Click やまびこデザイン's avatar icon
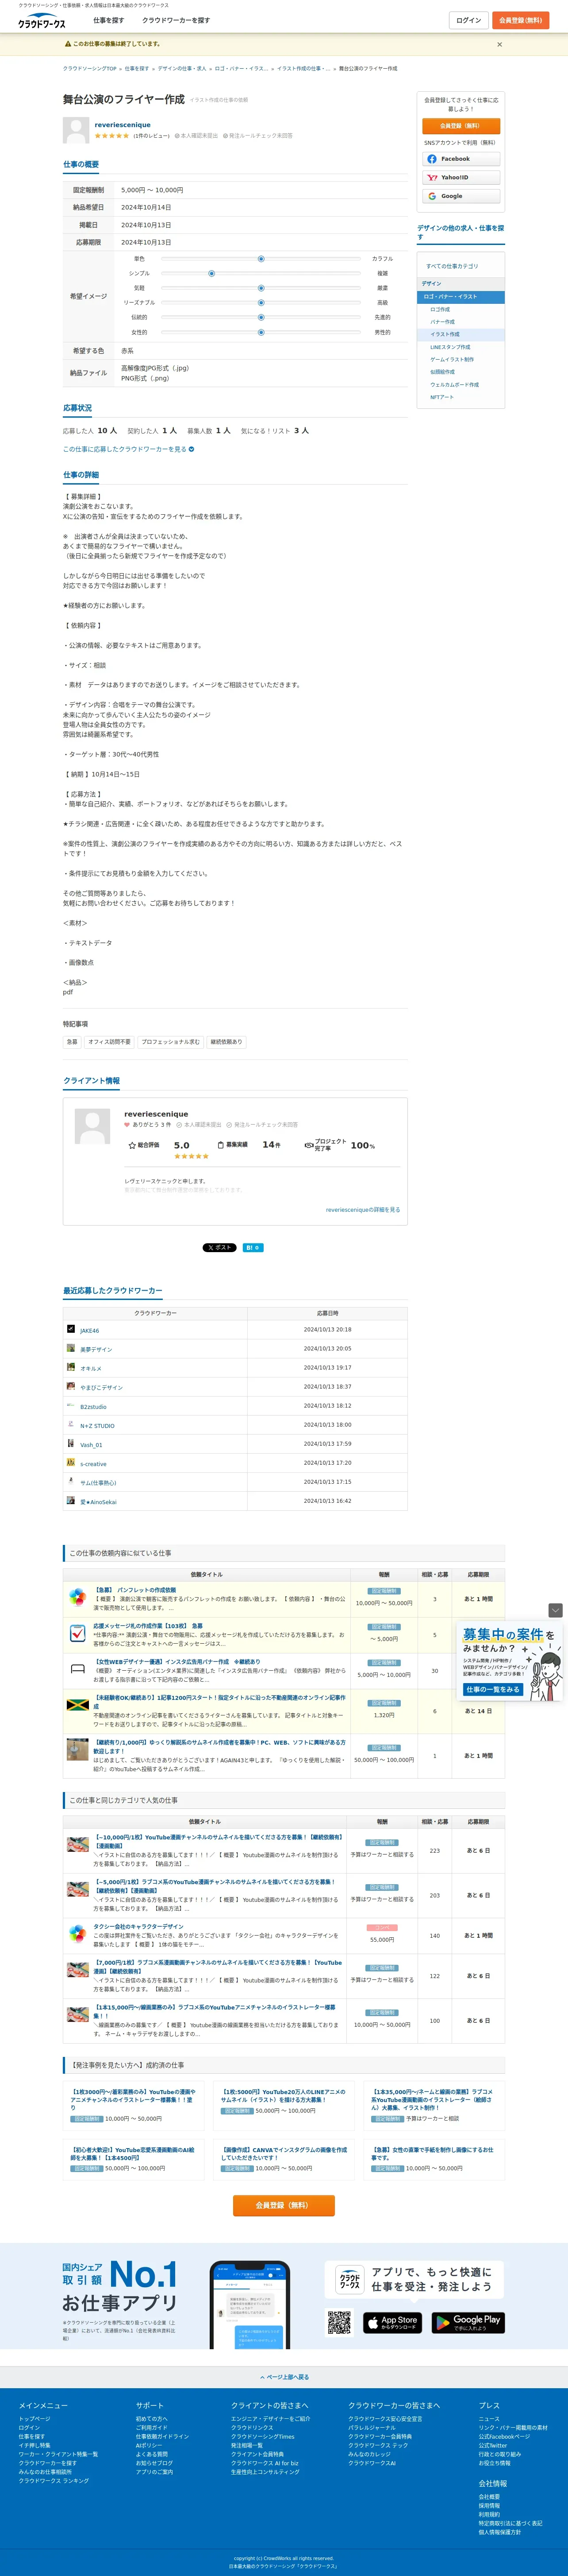 (x=71, y=1386)
